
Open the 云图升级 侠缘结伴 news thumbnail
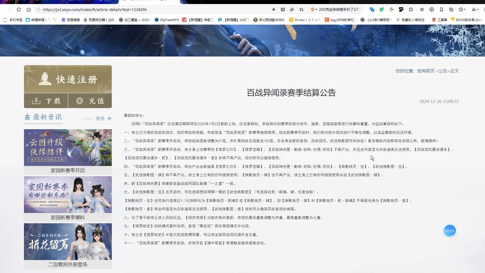point(68,148)
